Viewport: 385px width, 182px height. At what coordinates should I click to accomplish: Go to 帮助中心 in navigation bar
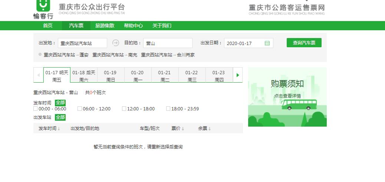click(133, 25)
